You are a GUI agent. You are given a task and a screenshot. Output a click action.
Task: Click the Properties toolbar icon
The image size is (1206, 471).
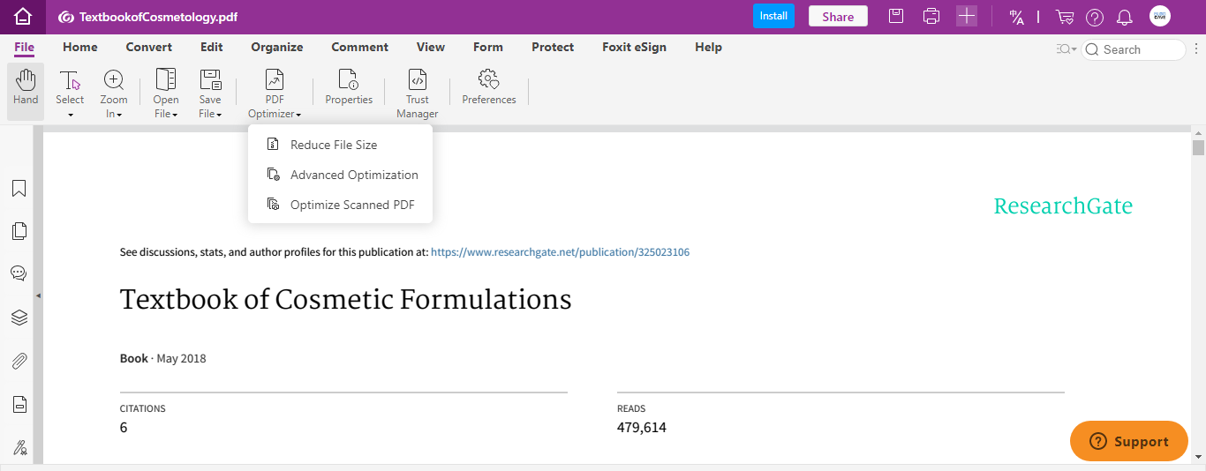[x=349, y=87]
